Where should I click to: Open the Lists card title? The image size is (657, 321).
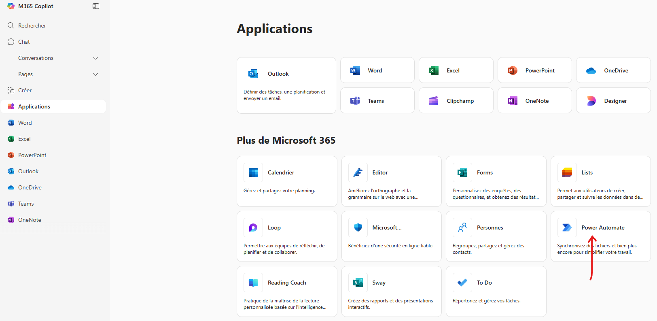(x=587, y=172)
